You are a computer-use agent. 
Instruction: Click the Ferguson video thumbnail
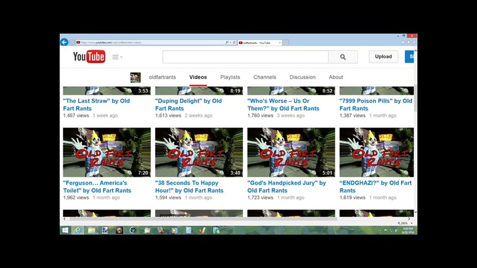107,152
